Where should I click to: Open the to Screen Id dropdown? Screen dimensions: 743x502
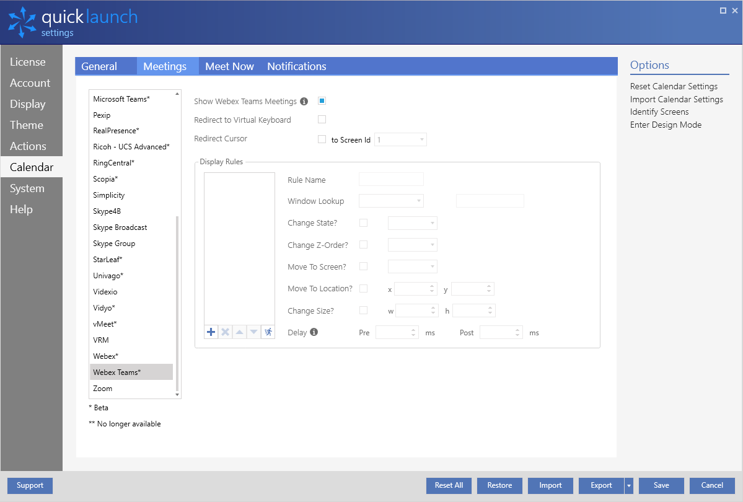(400, 139)
